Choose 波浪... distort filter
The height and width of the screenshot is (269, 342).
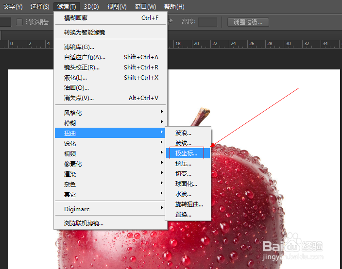tap(188, 133)
